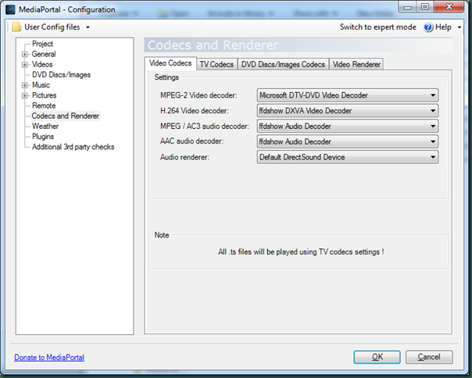Screen dimensions: 472x378
Task: Click Switch to expert mode
Action: [378, 27]
